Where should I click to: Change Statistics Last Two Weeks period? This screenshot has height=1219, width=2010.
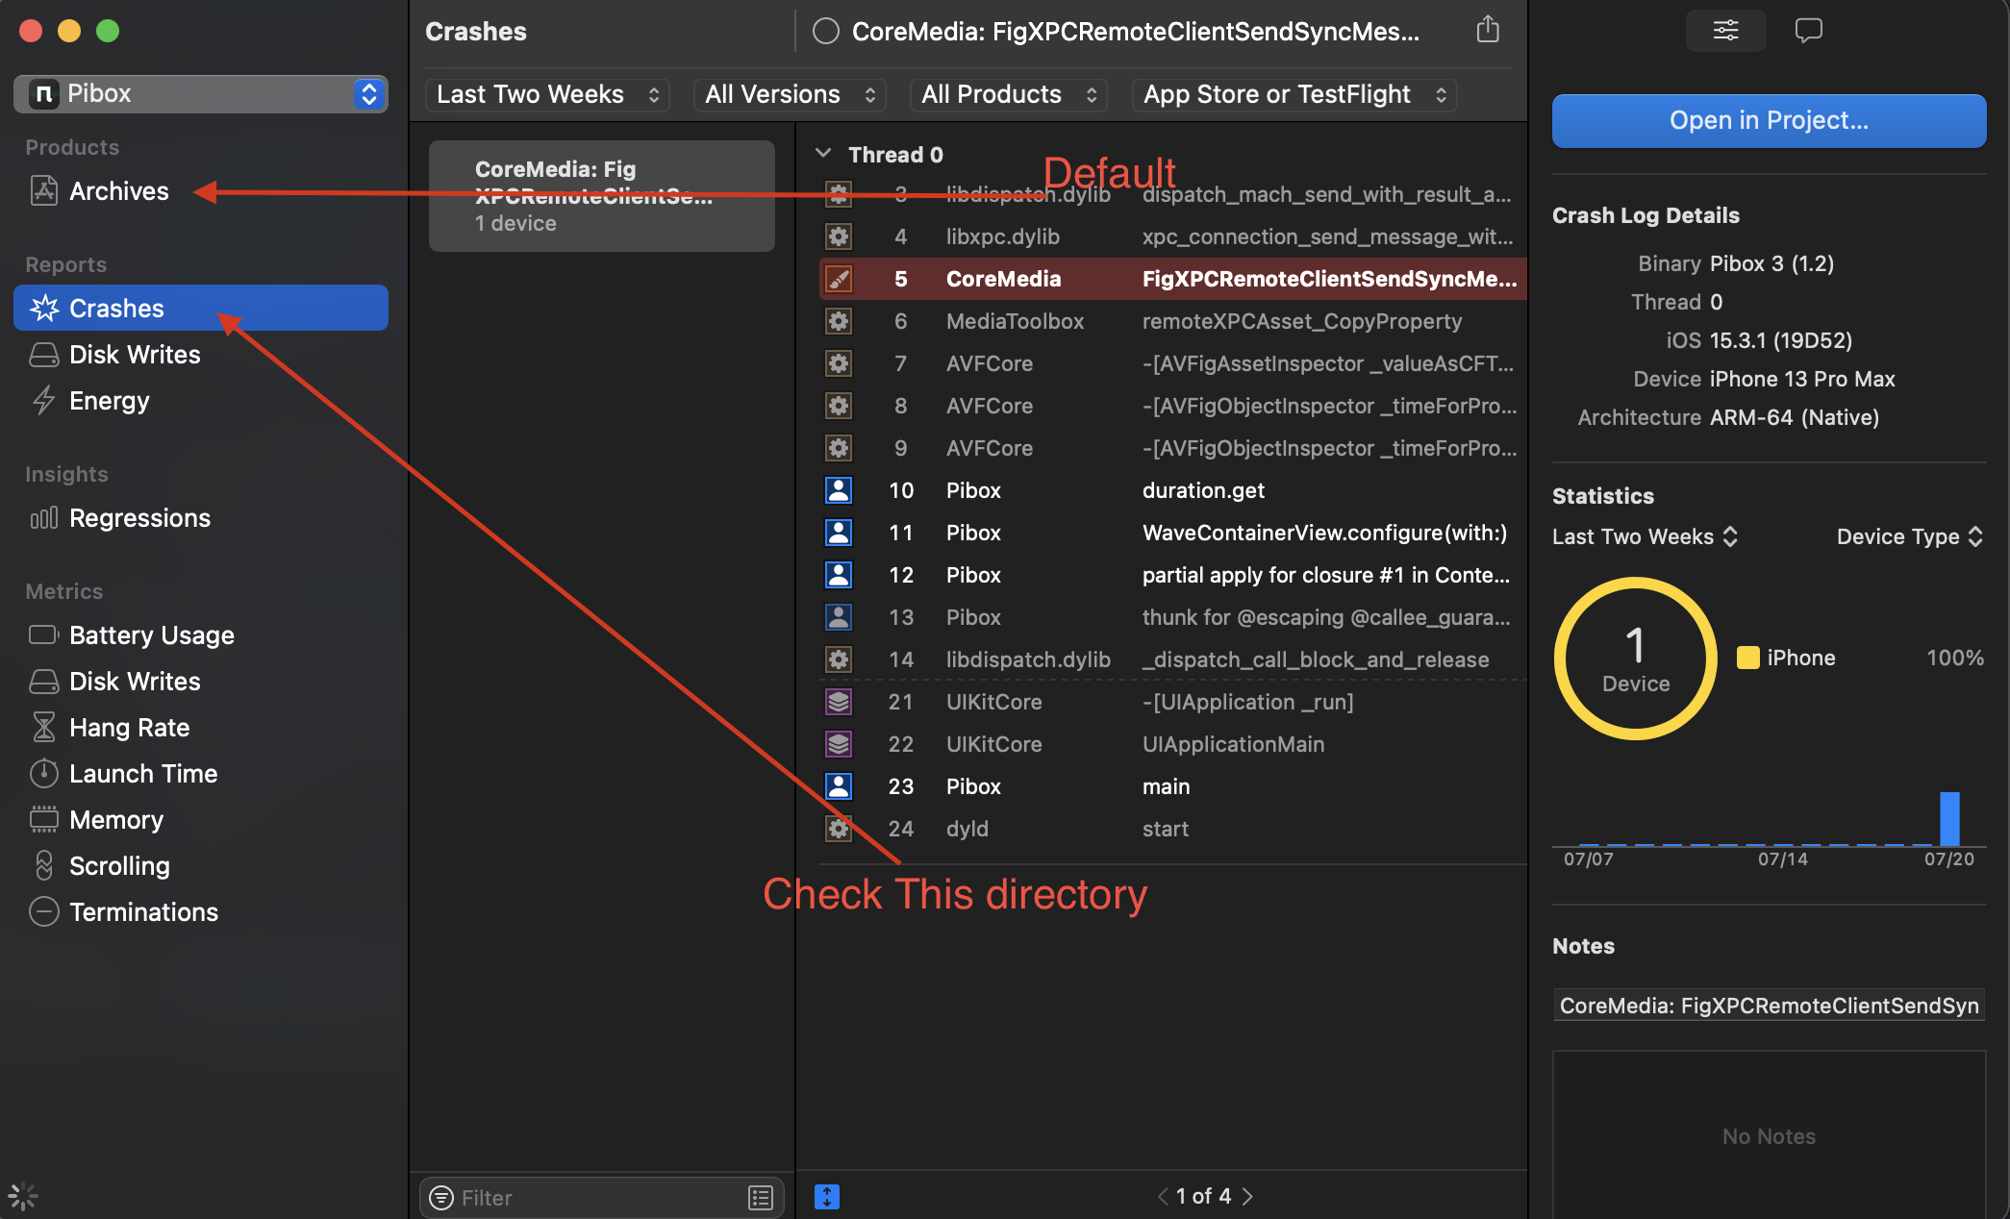point(1645,536)
